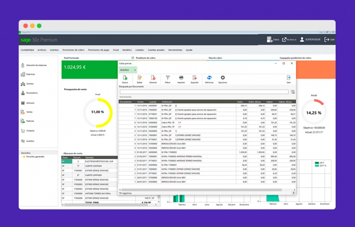
Task: Click the teal 2017 % legend swatch
Action: click(x=317, y=166)
